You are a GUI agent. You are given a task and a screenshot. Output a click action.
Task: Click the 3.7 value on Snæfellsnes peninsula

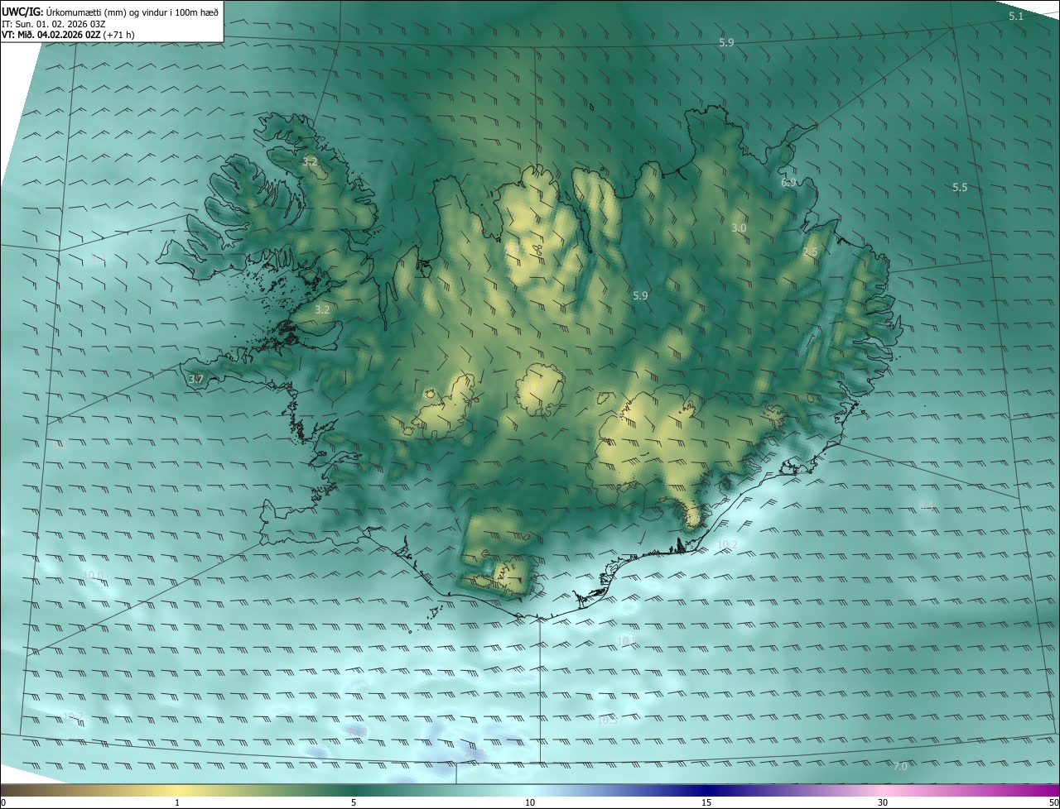click(196, 380)
